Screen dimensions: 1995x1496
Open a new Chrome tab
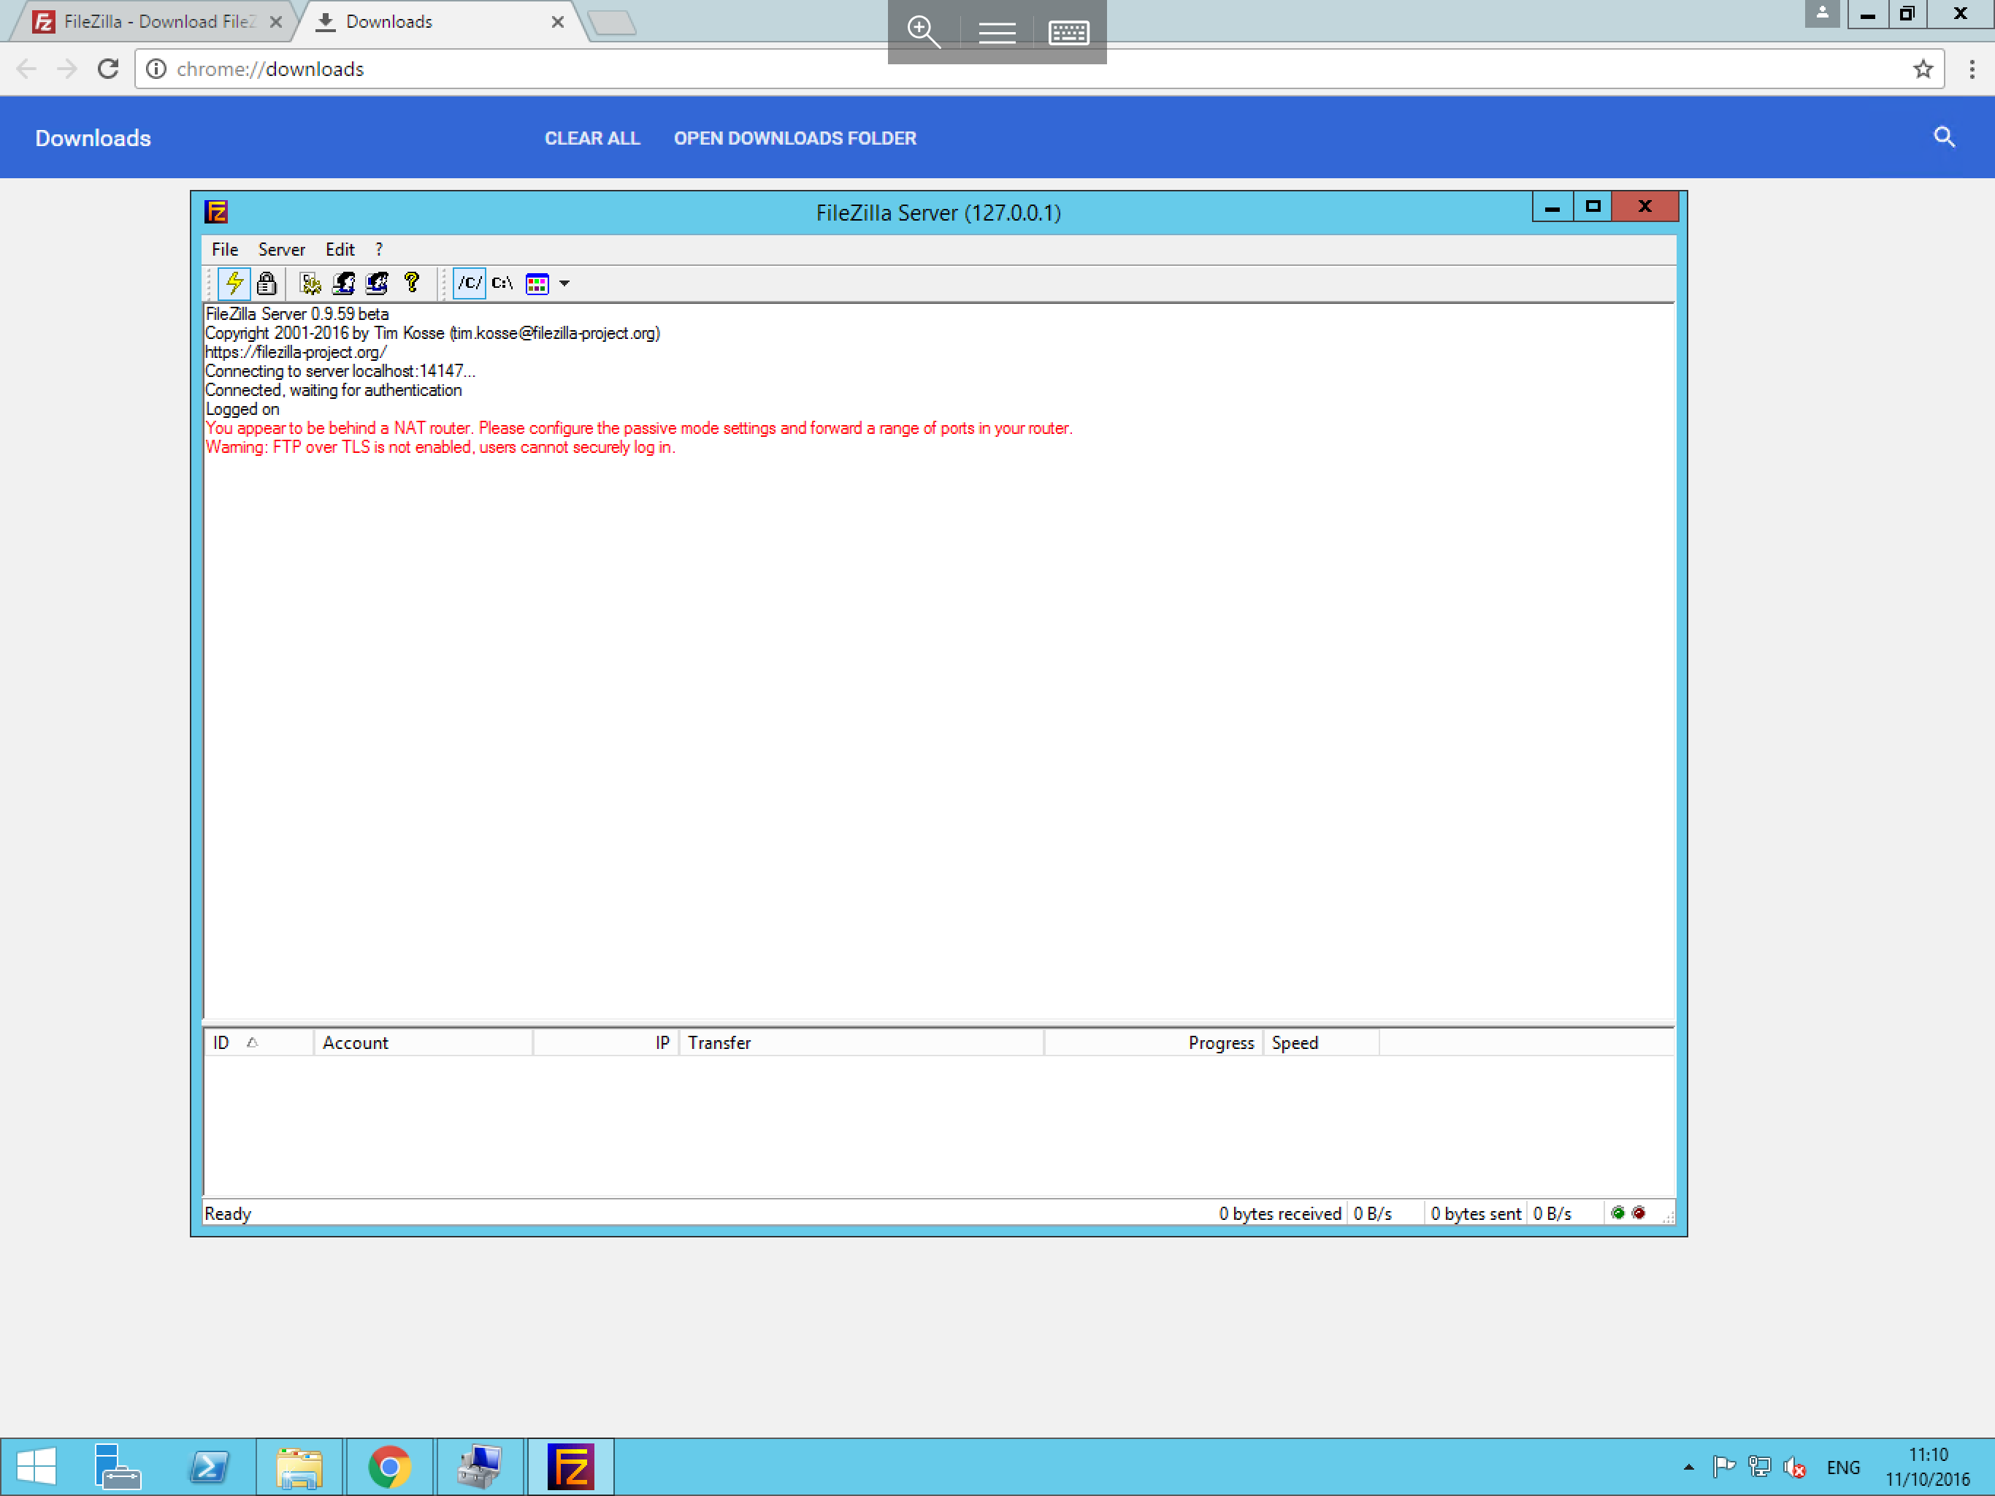pyautogui.click(x=613, y=23)
